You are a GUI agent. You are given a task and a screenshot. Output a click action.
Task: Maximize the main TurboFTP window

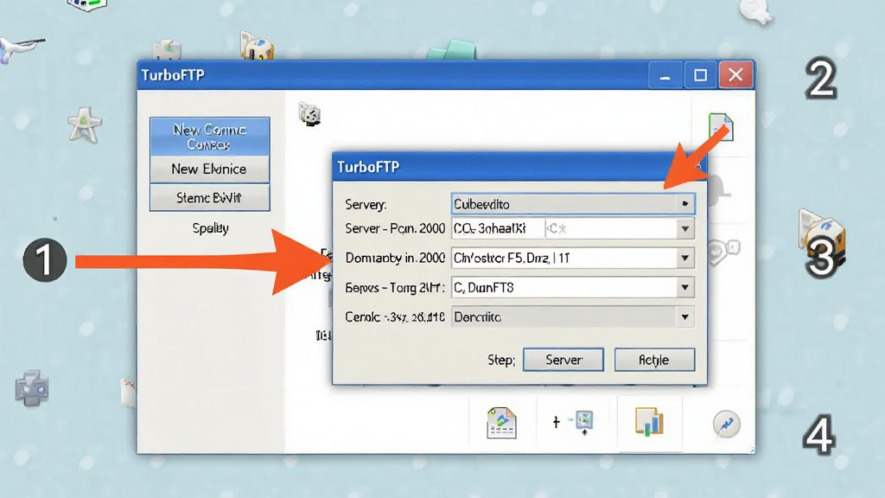click(x=700, y=74)
